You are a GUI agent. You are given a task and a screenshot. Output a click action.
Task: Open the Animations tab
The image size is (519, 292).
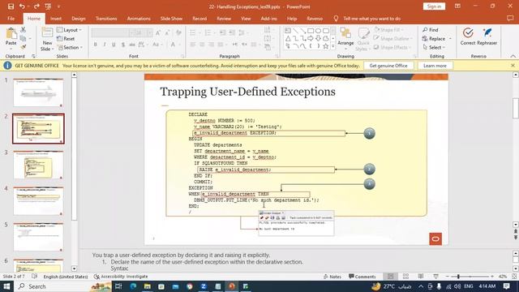click(139, 19)
